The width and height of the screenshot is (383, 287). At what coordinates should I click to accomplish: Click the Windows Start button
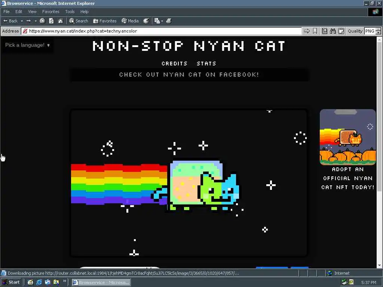pyautogui.click(x=11, y=283)
